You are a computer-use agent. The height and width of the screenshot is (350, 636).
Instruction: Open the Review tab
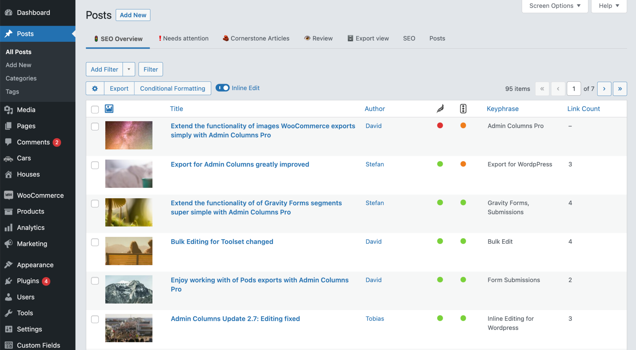(319, 38)
